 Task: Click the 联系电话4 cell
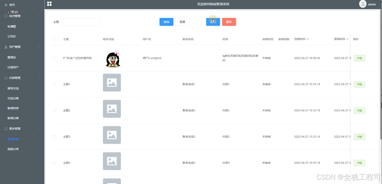189,163
